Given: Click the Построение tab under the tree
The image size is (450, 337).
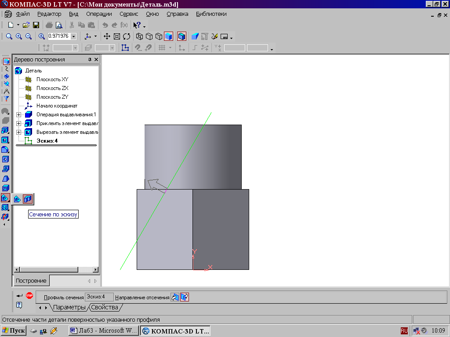Looking at the screenshot, I should click(31, 280).
